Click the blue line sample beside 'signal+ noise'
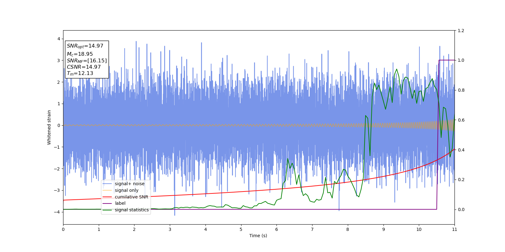The image size is (505, 252). click(x=107, y=184)
